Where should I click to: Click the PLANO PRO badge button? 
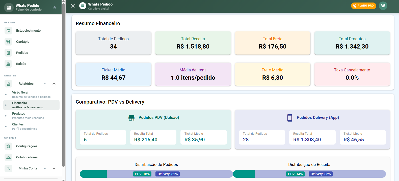tap(363, 6)
